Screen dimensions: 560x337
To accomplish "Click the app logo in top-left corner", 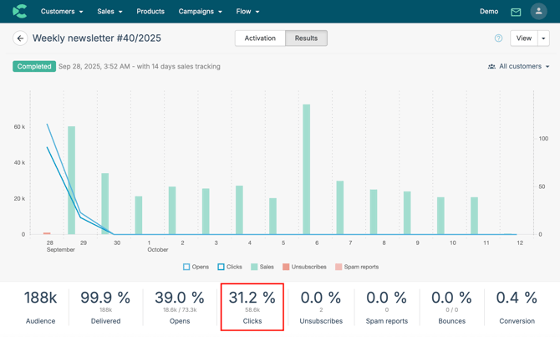I will (20, 12).
